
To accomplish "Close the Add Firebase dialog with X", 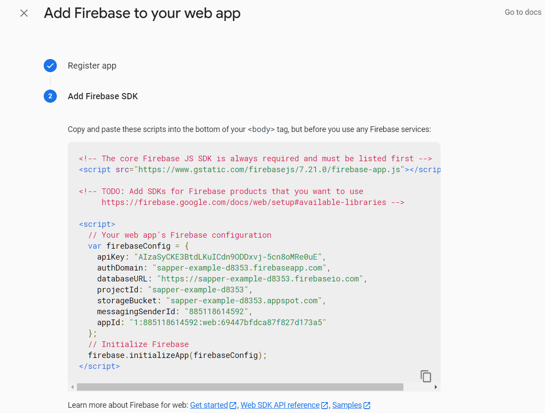I will pyautogui.click(x=24, y=13).
